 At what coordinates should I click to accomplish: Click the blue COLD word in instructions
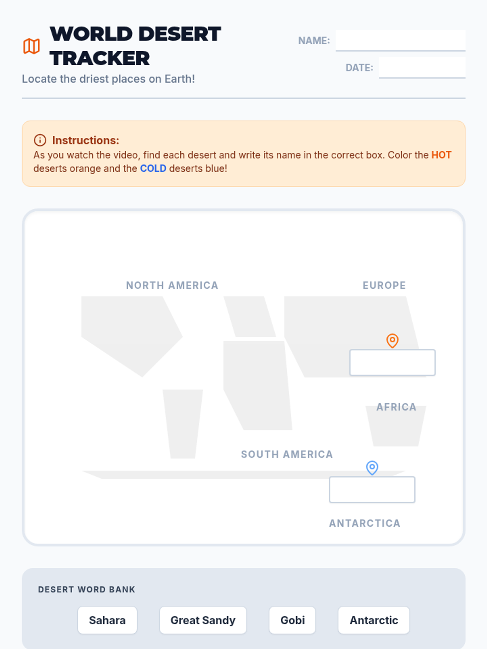(x=153, y=168)
